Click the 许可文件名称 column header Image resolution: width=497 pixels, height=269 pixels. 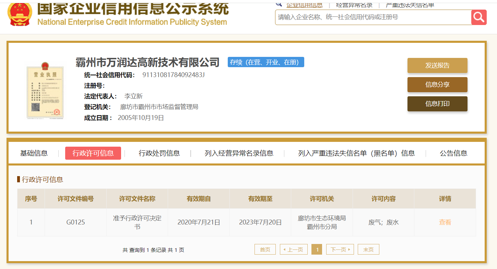[x=137, y=199]
